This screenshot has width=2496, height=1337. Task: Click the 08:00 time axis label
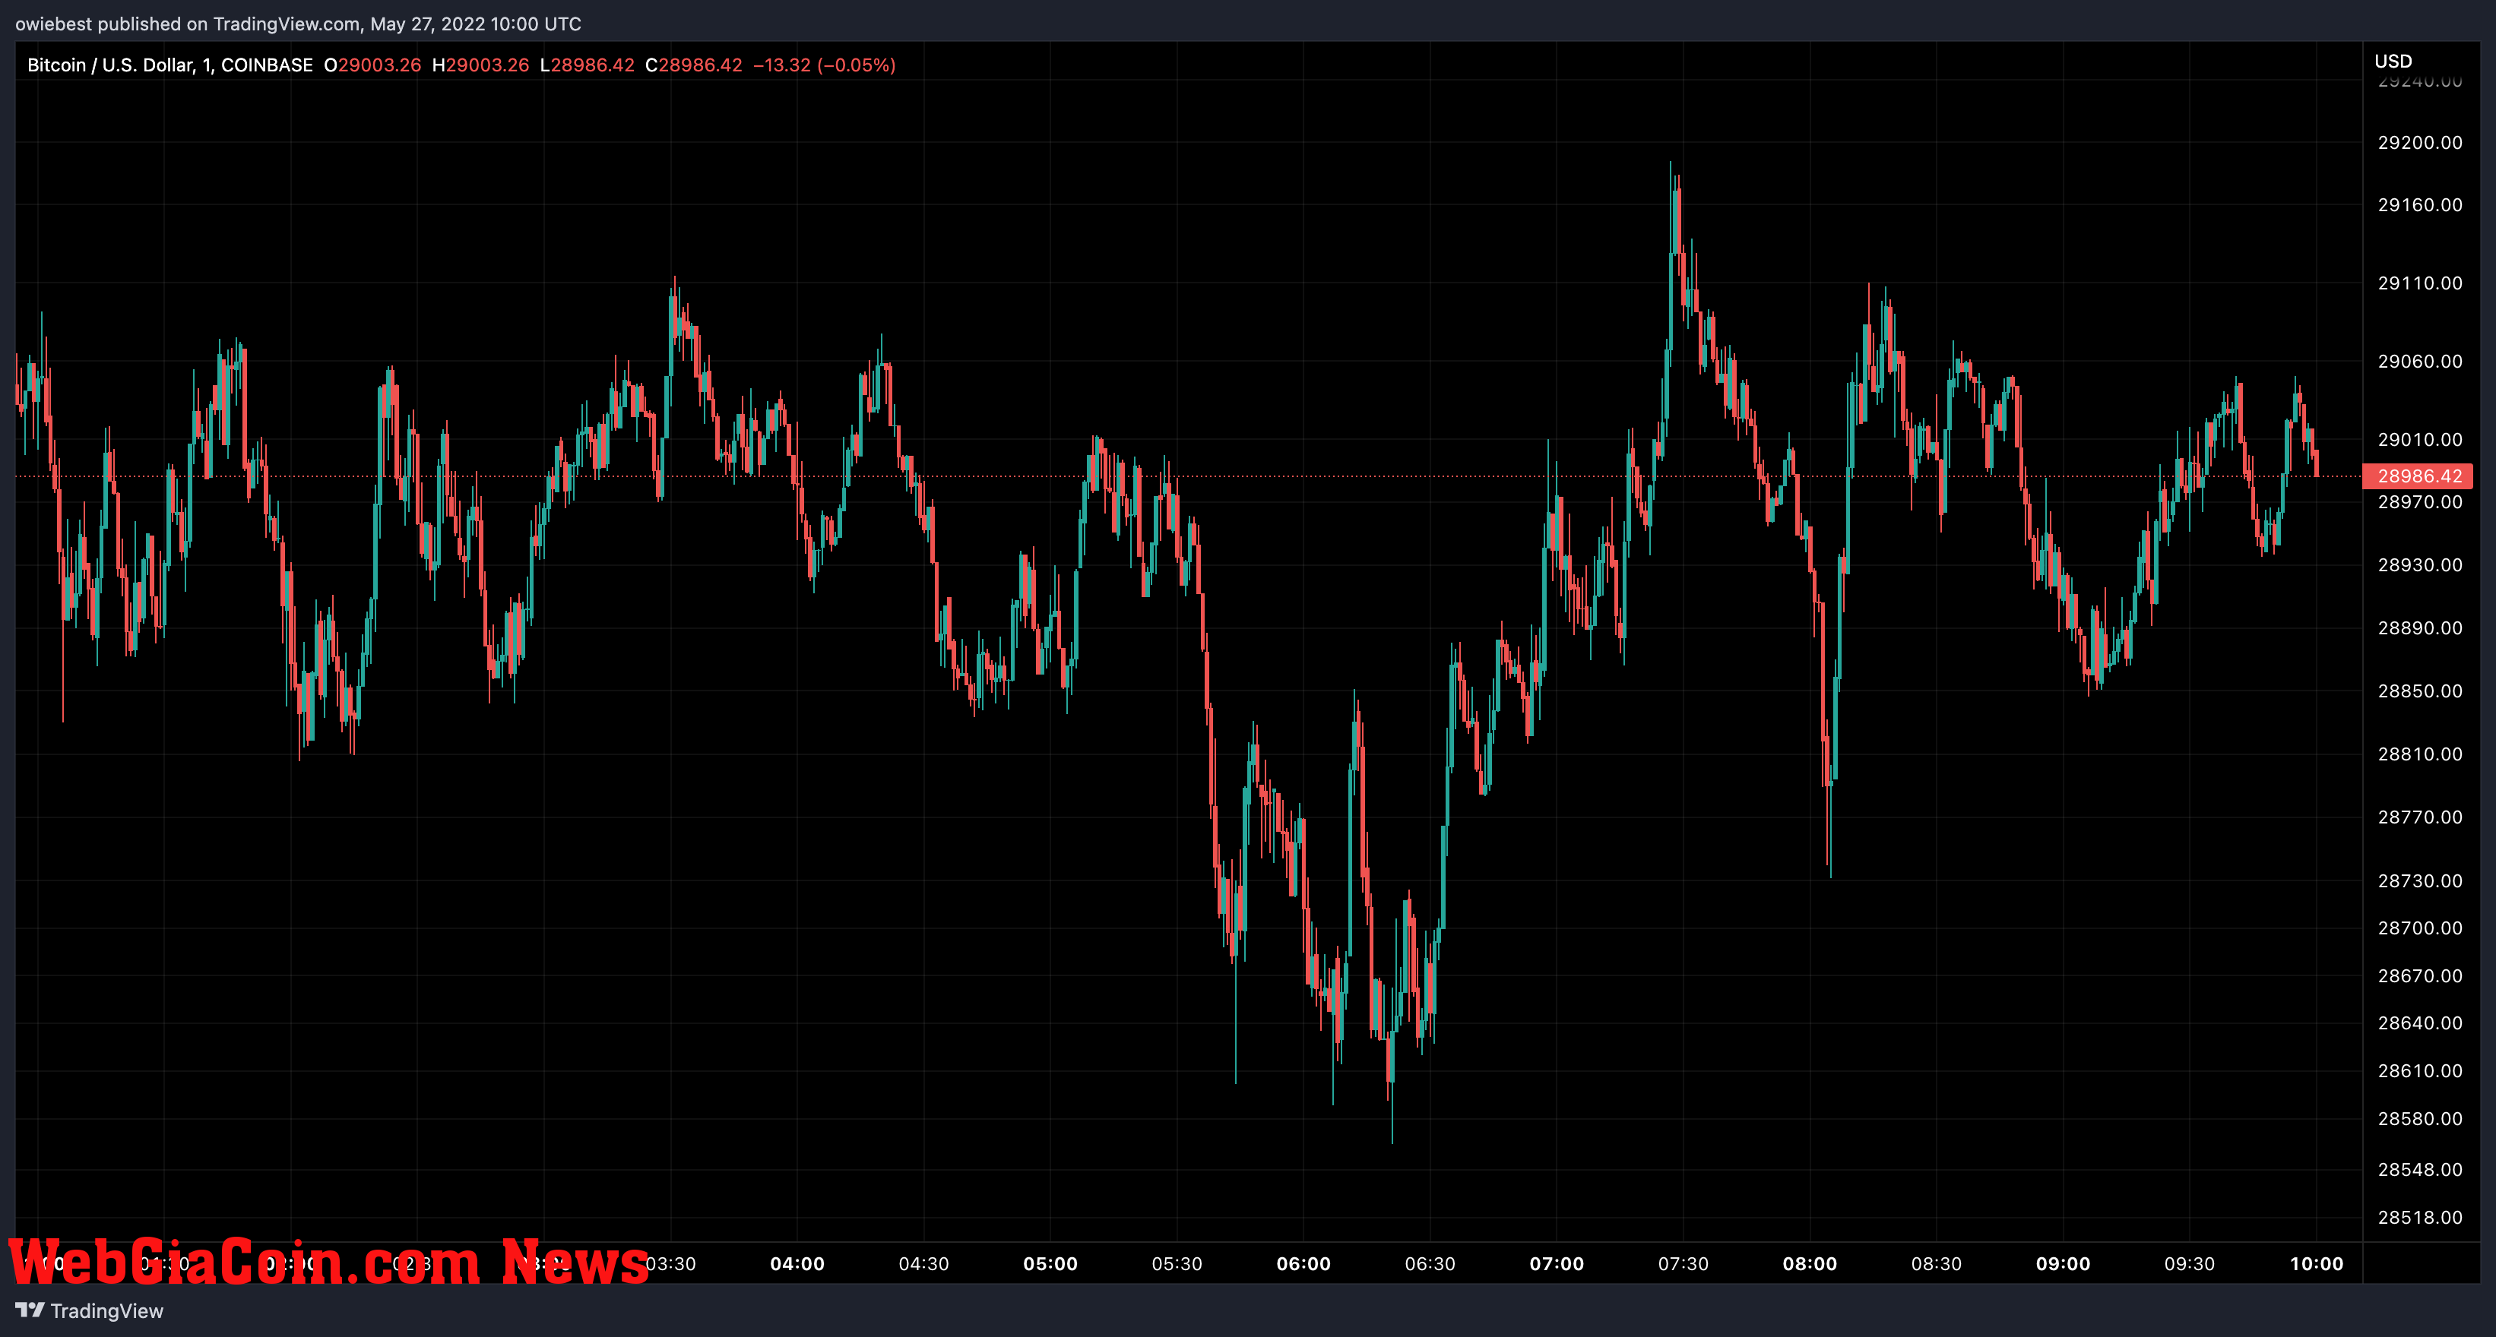pyautogui.click(x=1810, y=1263)
